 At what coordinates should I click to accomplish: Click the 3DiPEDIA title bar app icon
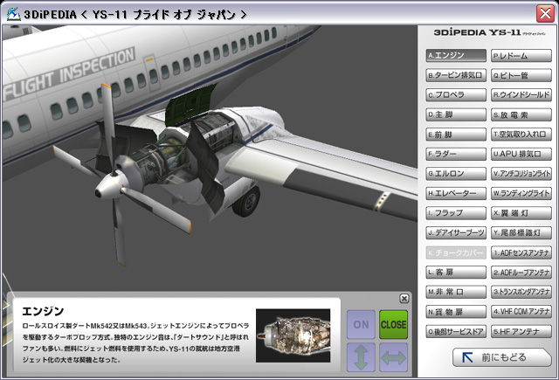[14, 14]
